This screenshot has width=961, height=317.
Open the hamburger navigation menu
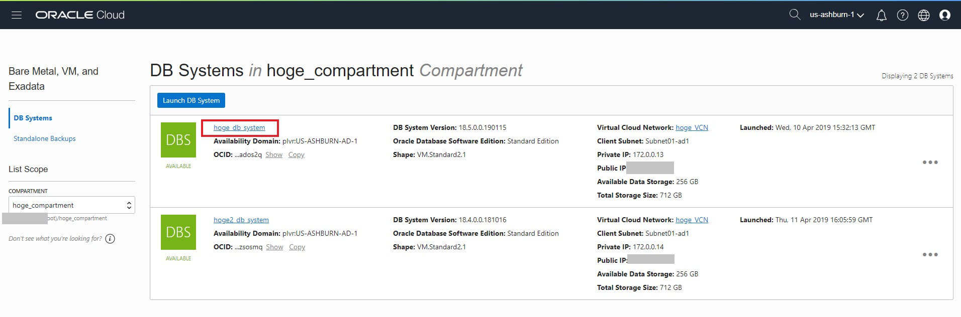pos(17,15)
